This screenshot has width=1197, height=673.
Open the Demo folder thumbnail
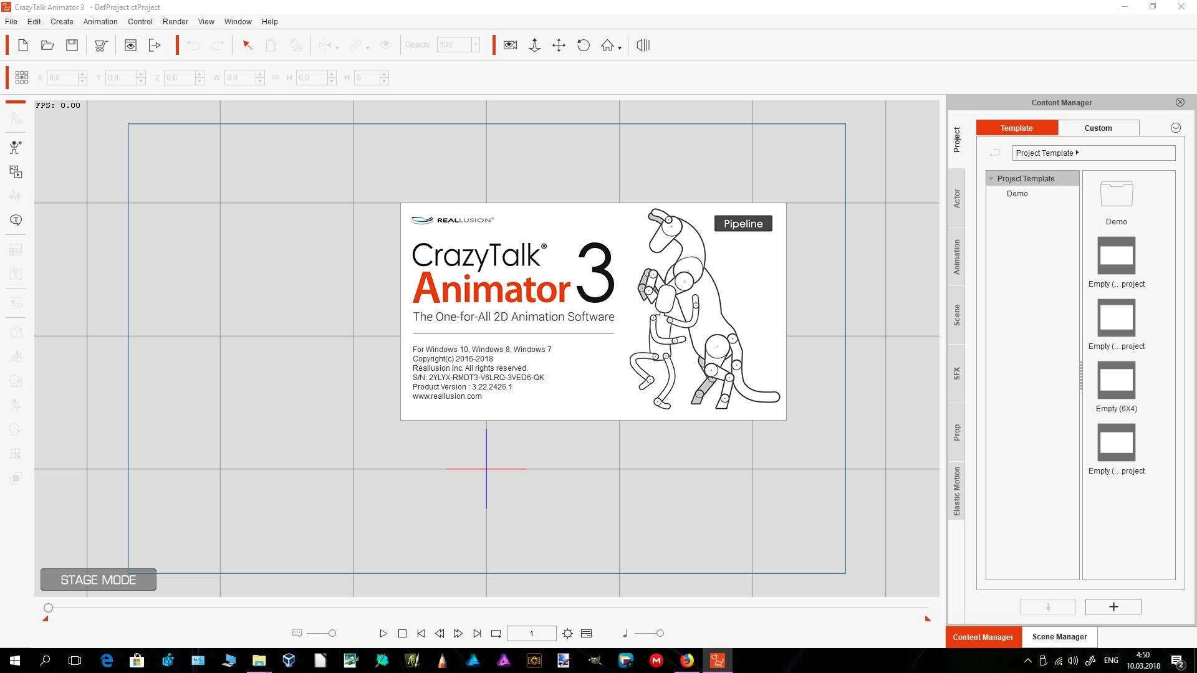coord(1116,194)
